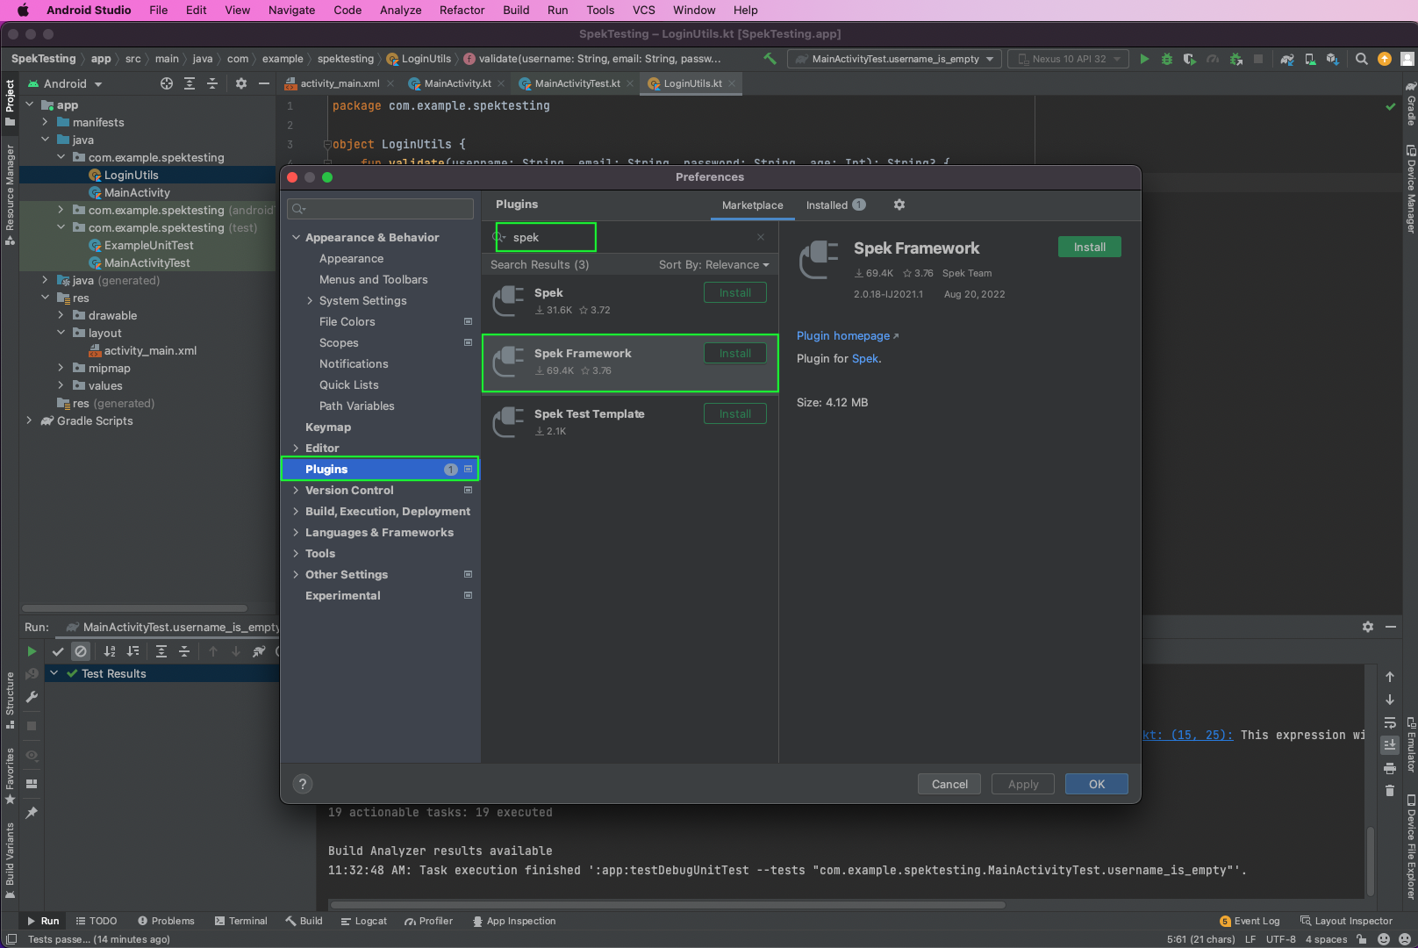The image size is (1418, 948).
Task: Click Run panel settings gear
Action: (x=1368, y=627)
